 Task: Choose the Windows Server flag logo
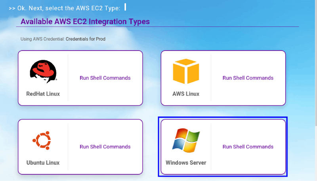tap(186, 140)
